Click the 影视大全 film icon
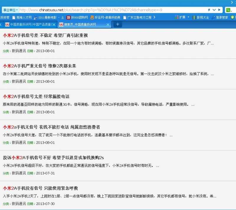Image resolution: width=236 pixels, height=210 pixels. [x=194, y=18]
